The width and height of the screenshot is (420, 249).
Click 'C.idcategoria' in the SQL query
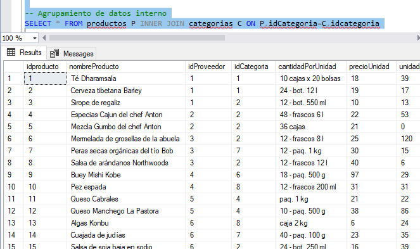coord(350,23)
